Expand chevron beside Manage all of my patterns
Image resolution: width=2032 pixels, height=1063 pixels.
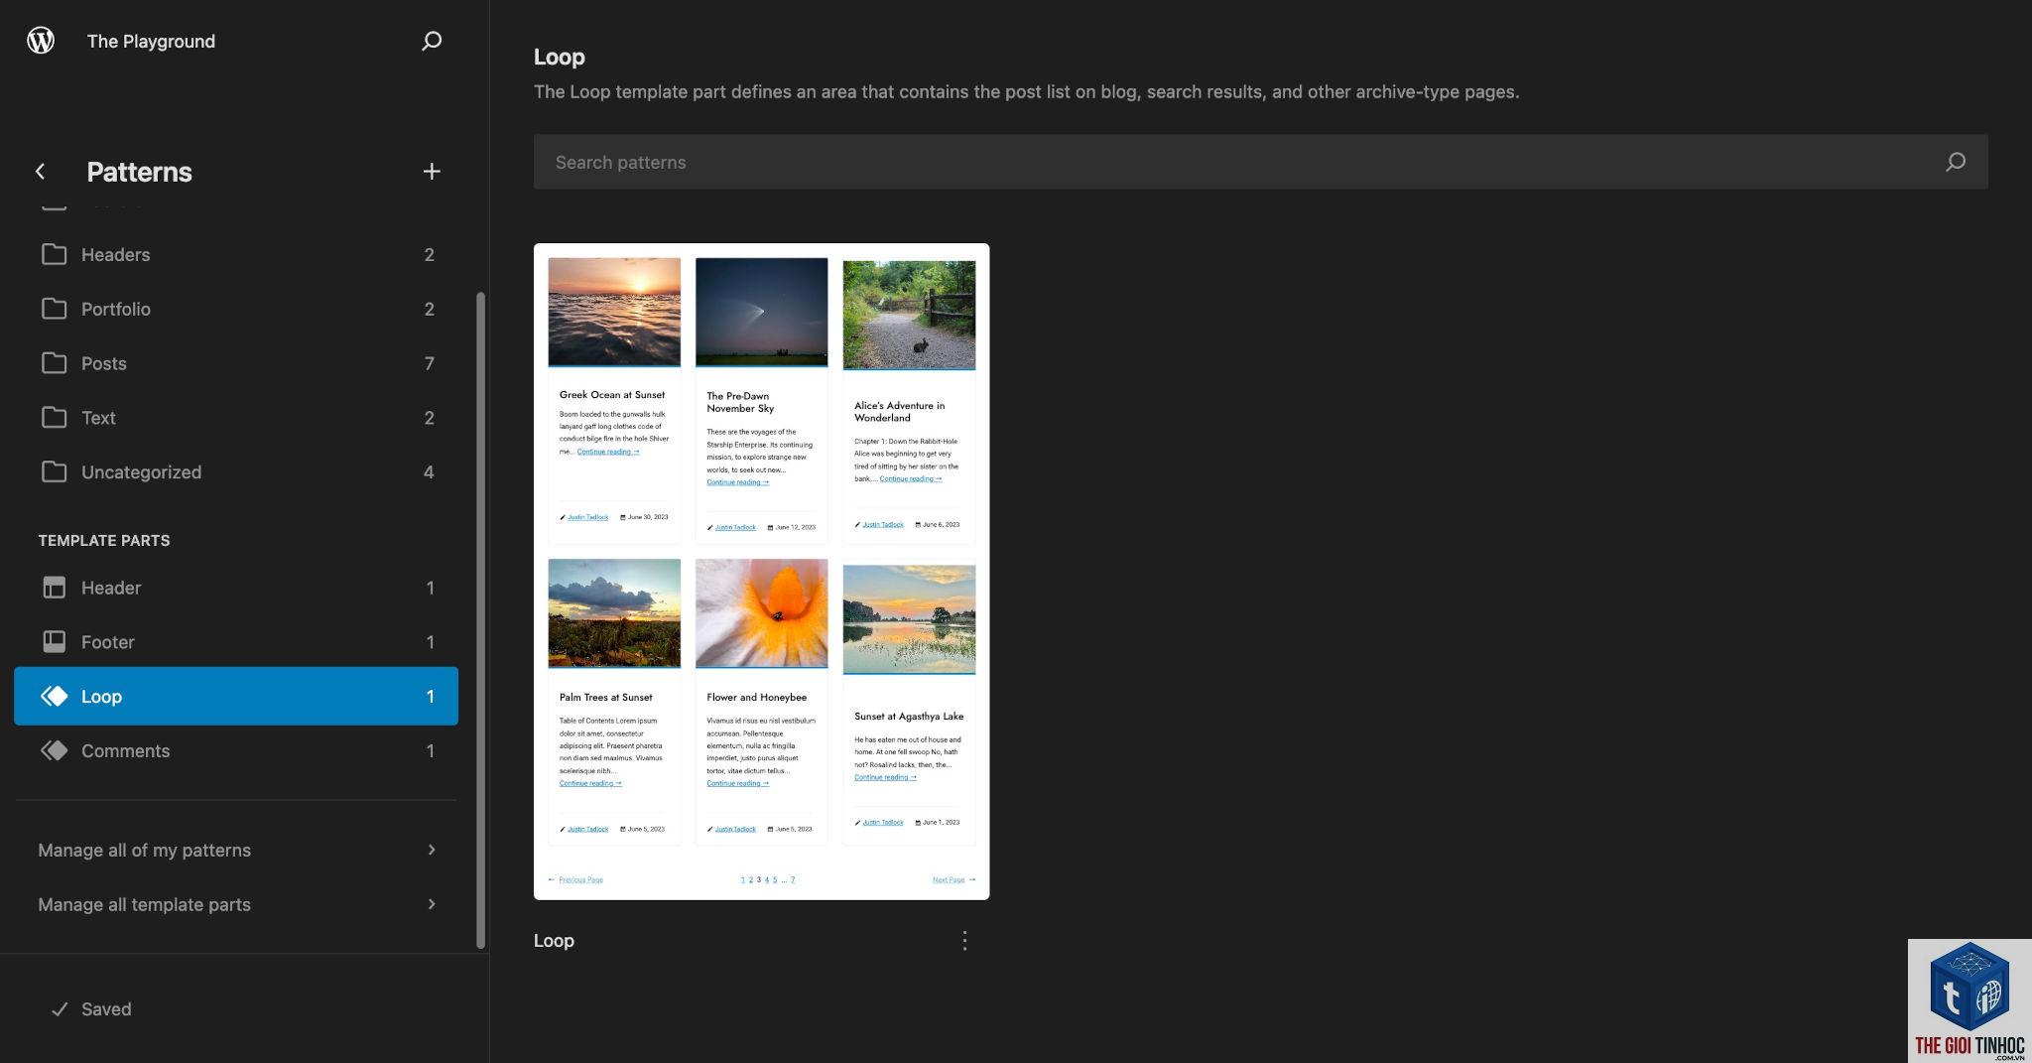coord(432,850)
